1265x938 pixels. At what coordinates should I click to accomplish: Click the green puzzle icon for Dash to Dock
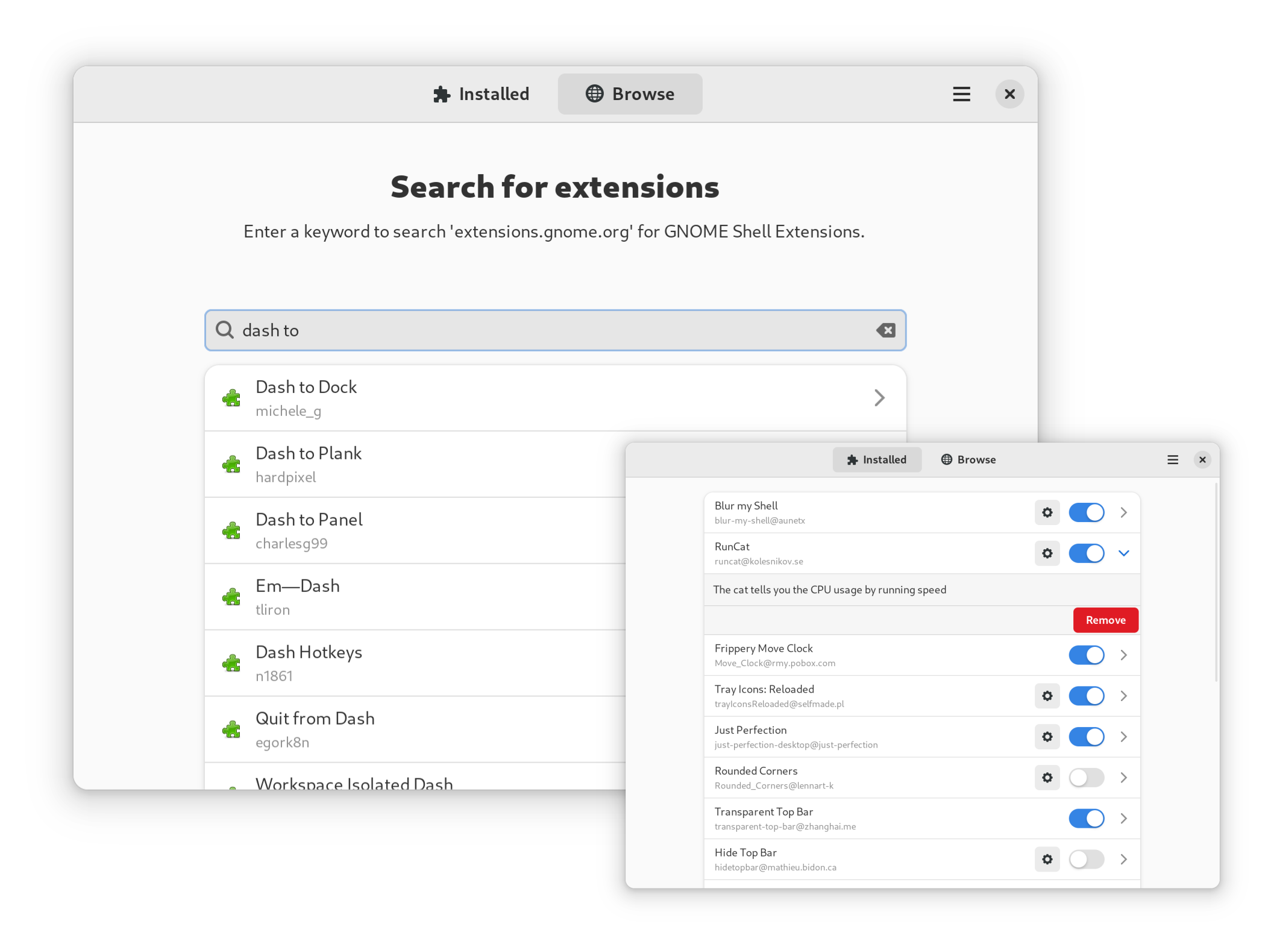tap(231, 398)
